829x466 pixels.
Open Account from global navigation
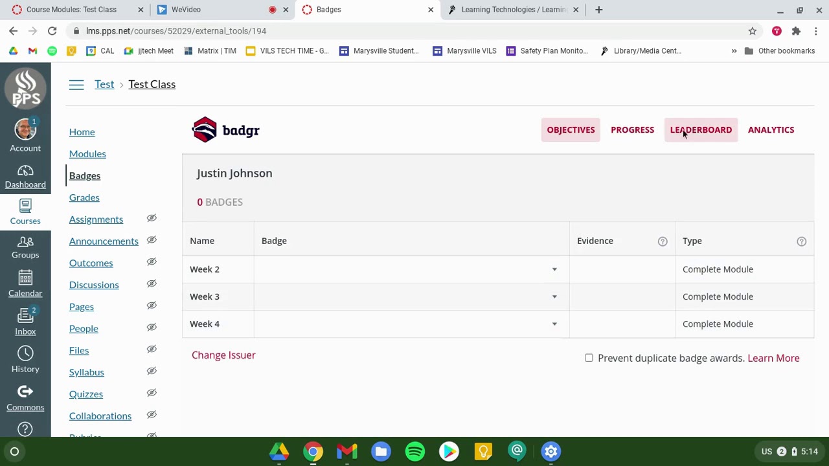(25, 136)
